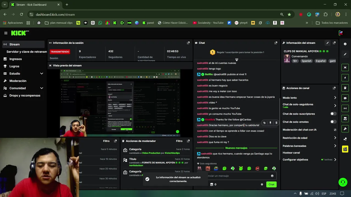Screen dimensions: 351x197
Task: Open the emoji picker in message box
Action: click(x=272, y=176)
